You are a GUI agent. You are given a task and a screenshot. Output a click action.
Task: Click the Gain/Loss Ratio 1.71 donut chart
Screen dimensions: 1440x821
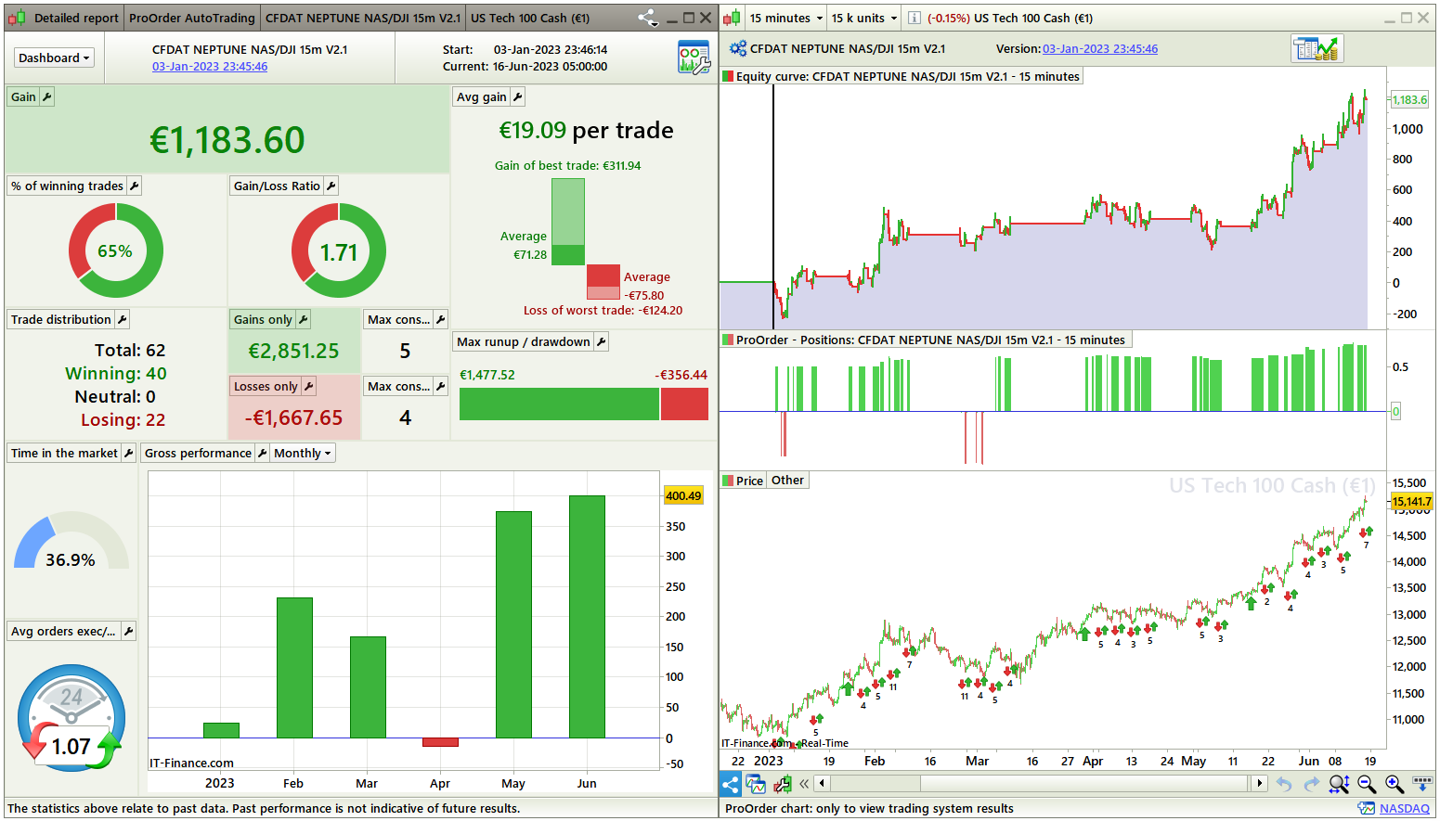pos(339,250)
